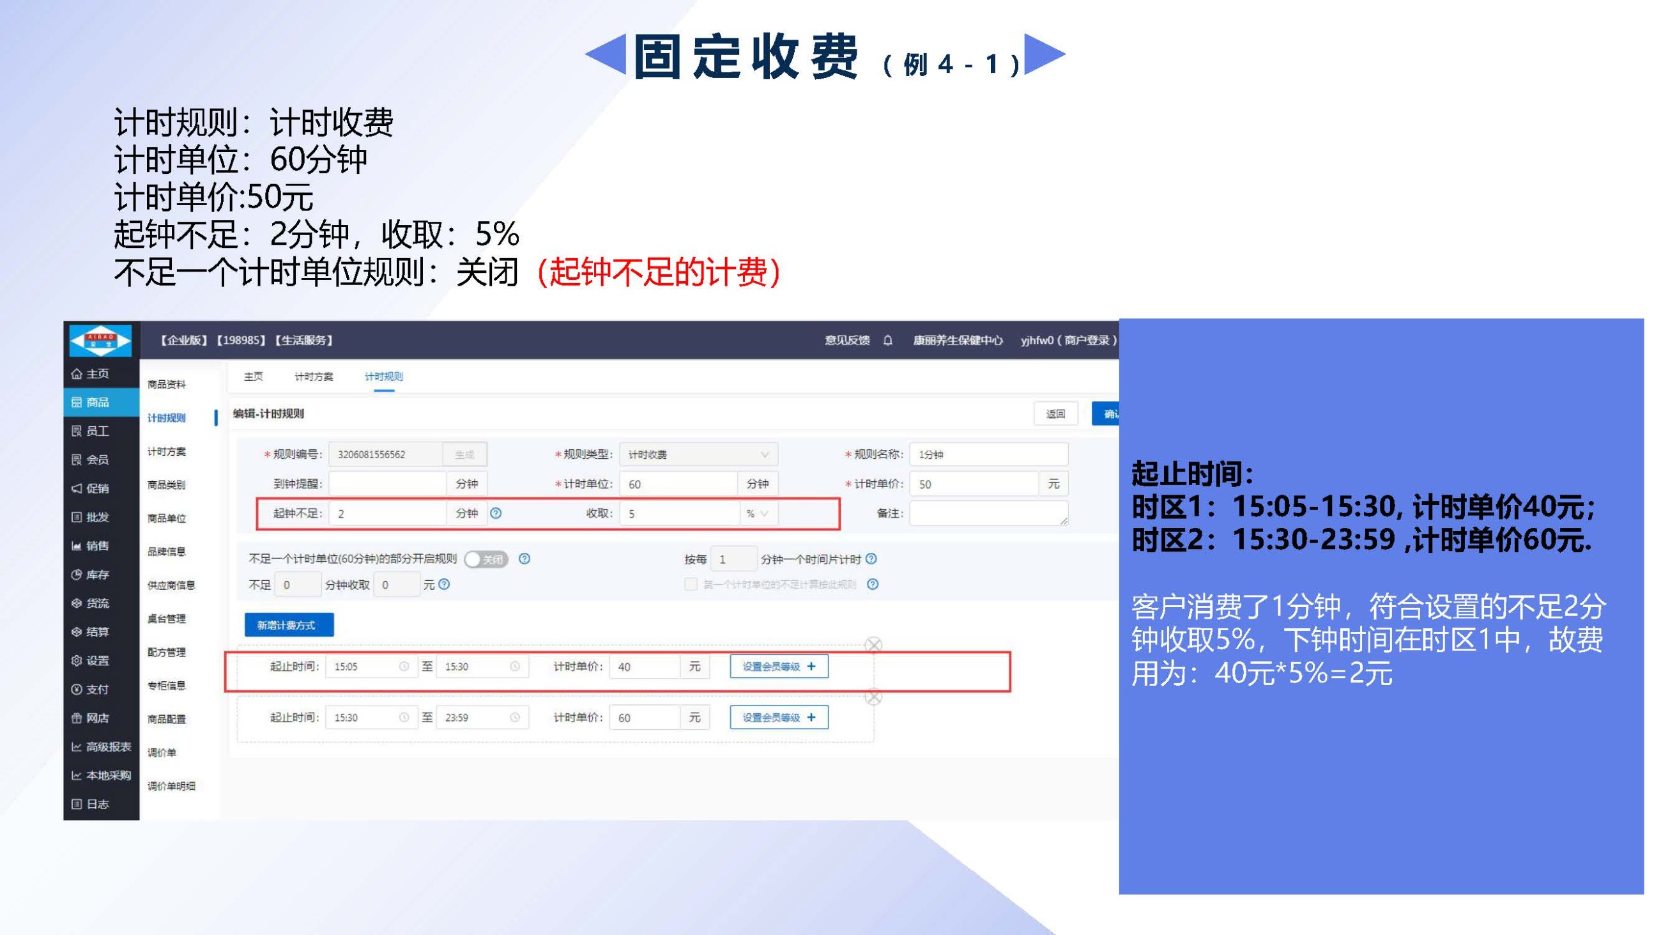The image size is (1661, 935).
Task: Toggle the 不足一个计时单位 rule switch
Action: (x=486, y=559)
